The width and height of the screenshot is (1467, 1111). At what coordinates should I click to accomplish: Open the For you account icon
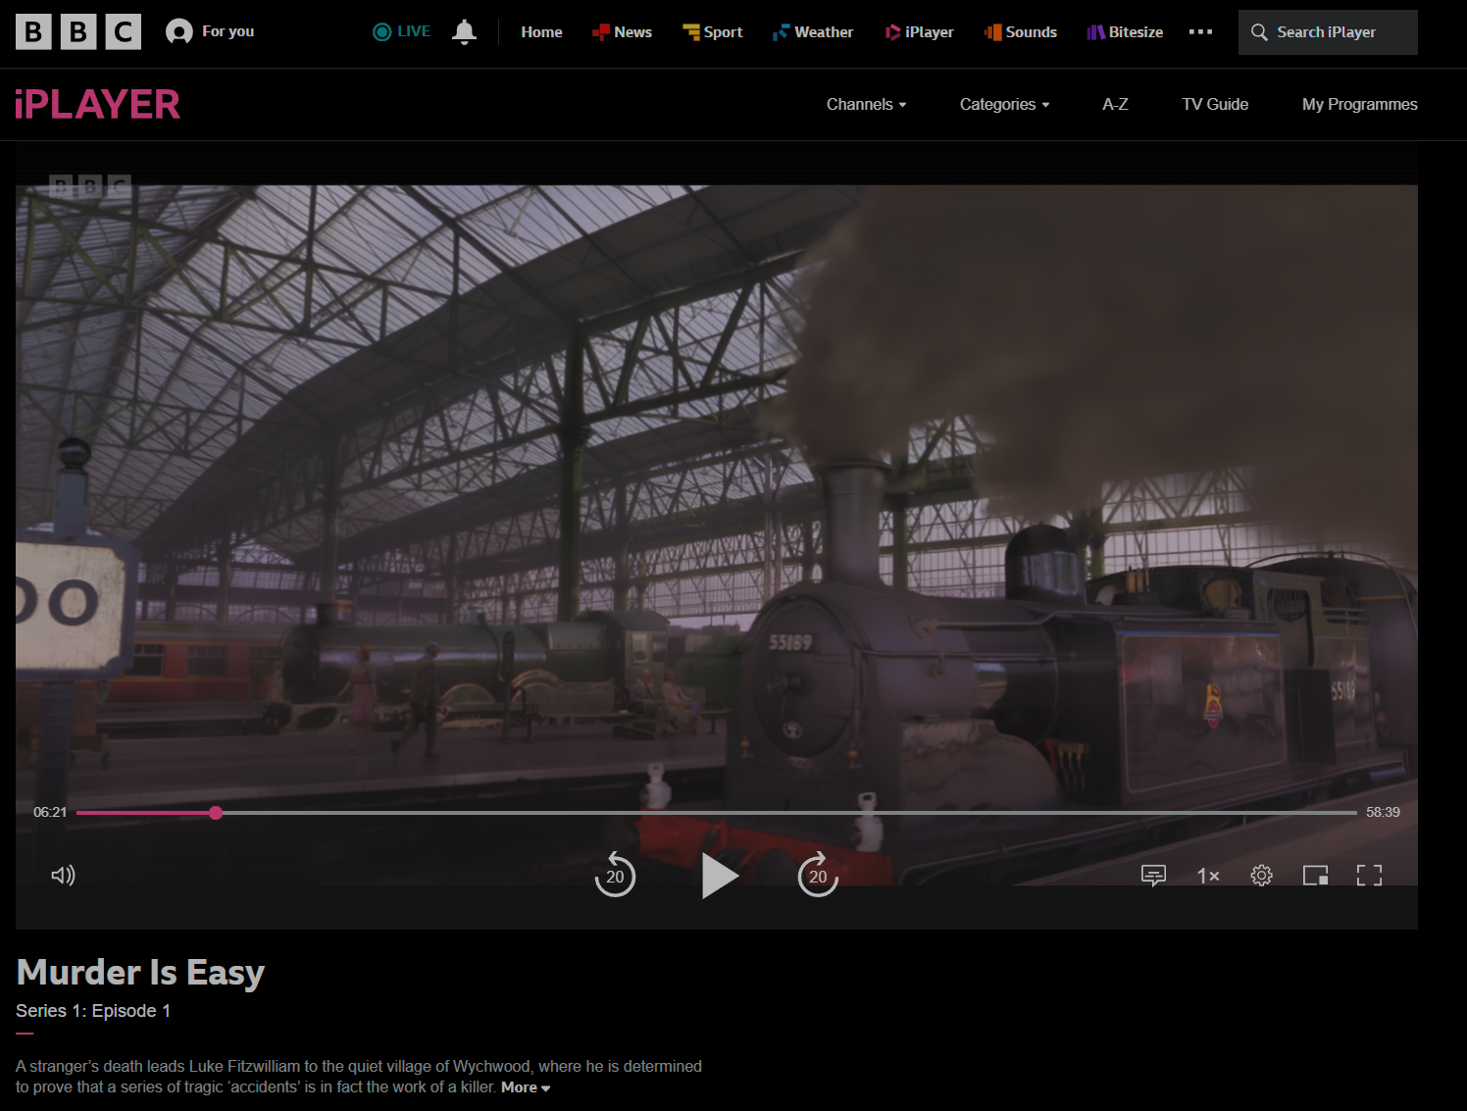tap(178, 32)
